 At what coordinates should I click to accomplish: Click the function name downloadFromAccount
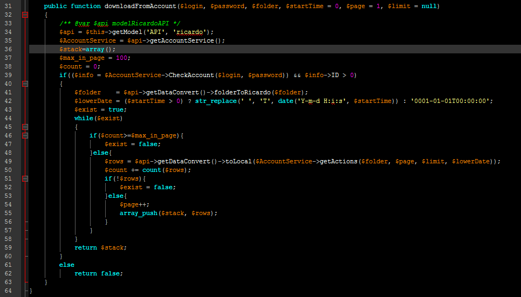pyautogui.click(x=140, y=6)
